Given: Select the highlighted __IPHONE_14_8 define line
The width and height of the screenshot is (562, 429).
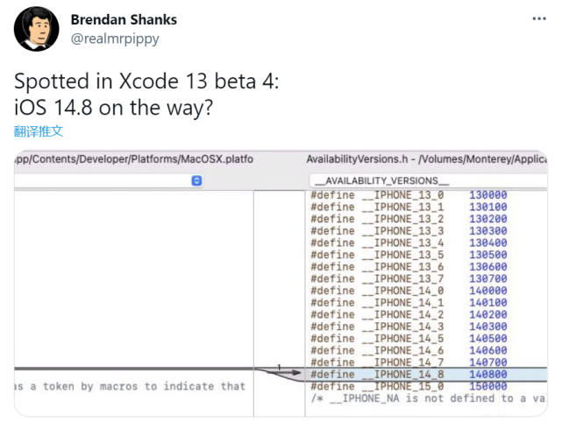Looking at the screenshot, I should (x=377, y=375).
